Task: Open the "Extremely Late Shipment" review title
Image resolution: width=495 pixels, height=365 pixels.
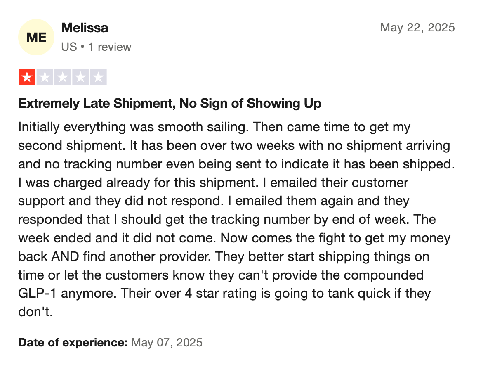Action: [170, 103]
